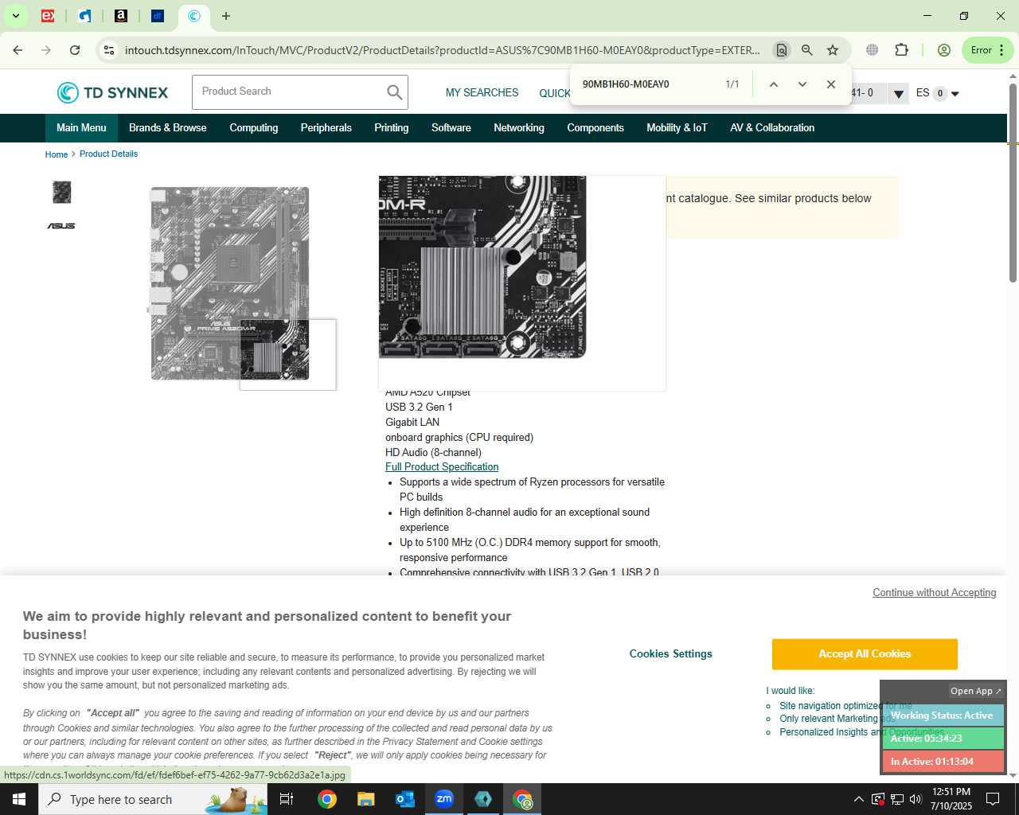Open the browser extensions puzzle icon
Viewport: 1019px width, 815px height.
pos(901,50)
